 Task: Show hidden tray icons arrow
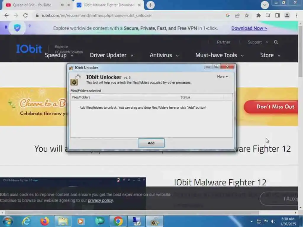tap(252, 221)
